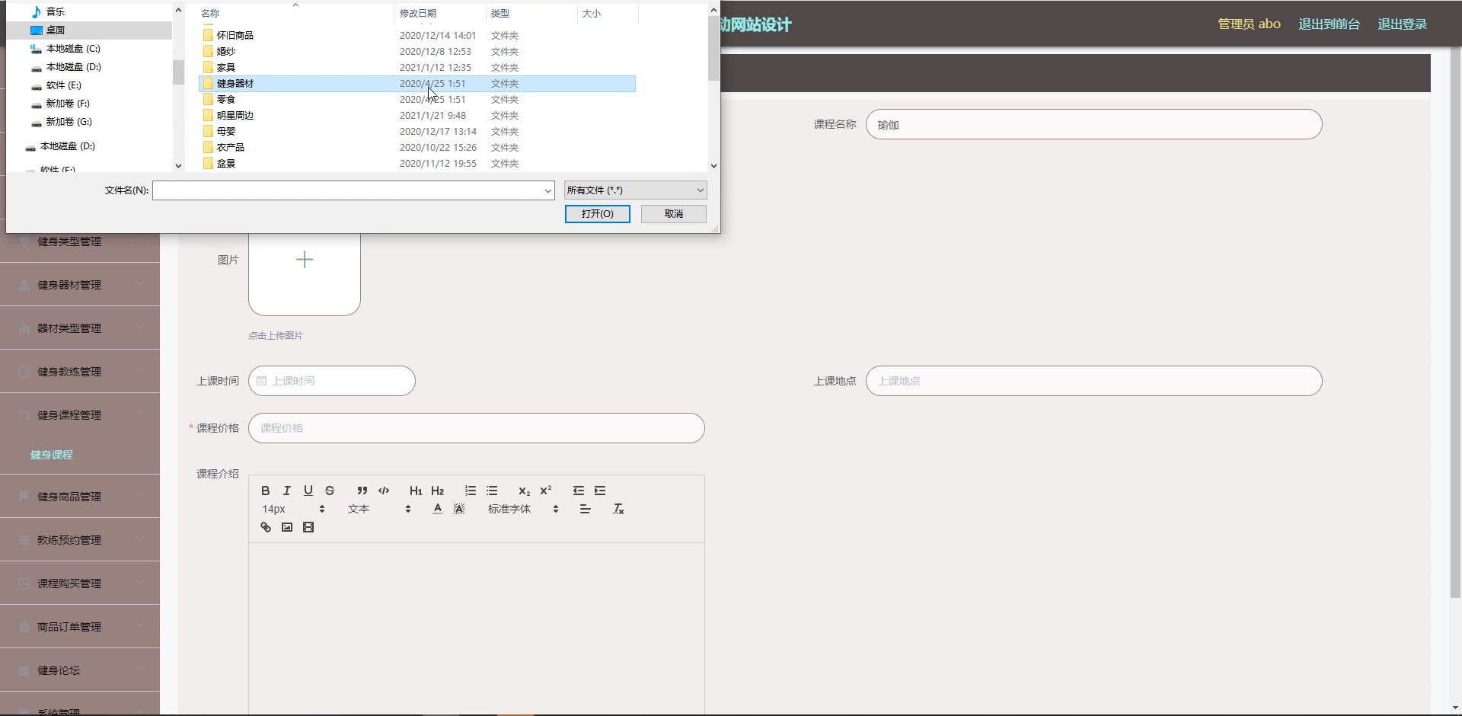Screen dimensions: 1462x716
Task: Toggle strikethrough formatting in the editor
Action: pyautogui.click(x=329, y=491)
